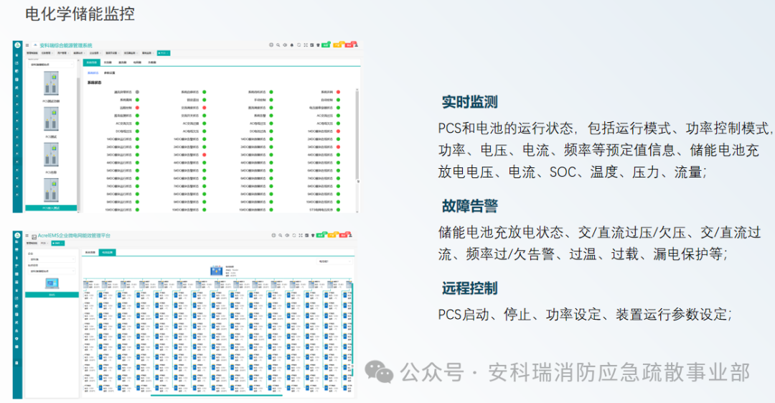Click the teal BMS button under the laptop image
775x403 pixels.
click(x=52, y=295)
